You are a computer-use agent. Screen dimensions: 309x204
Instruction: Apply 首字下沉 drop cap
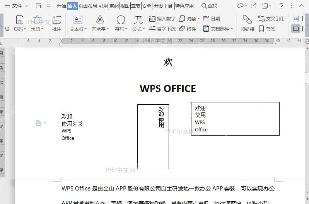(162, 29)
